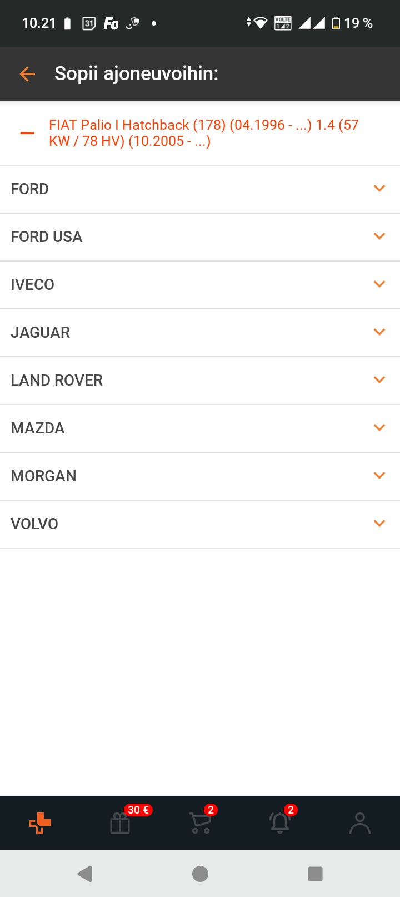Expand the IVECO chevron
This screenshot has height=897, width=400.
tap(379, 284)
